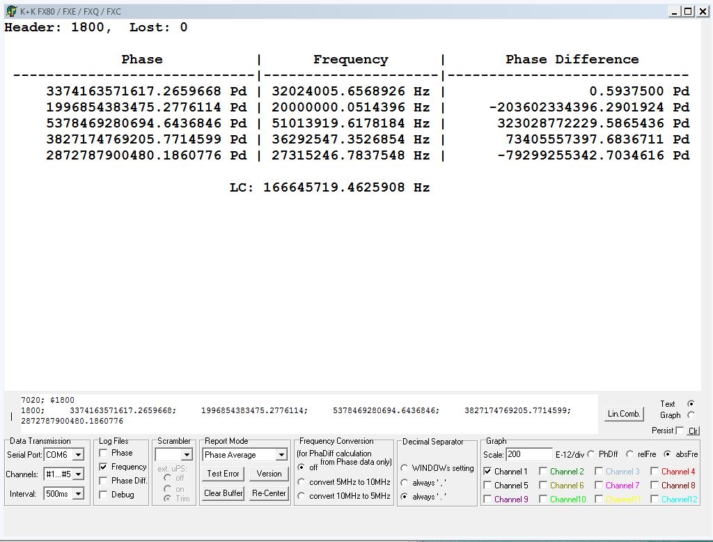Select the ext. uPS off radio button
713x542 pixels.
[167, 478]
